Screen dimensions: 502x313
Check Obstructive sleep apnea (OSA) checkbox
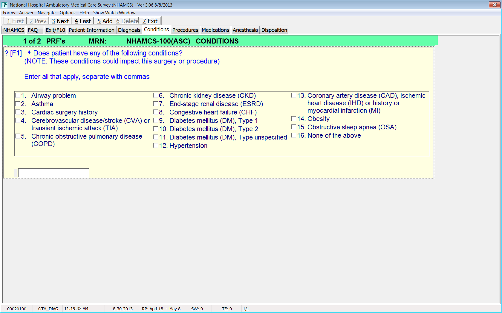tap(293, 127)
